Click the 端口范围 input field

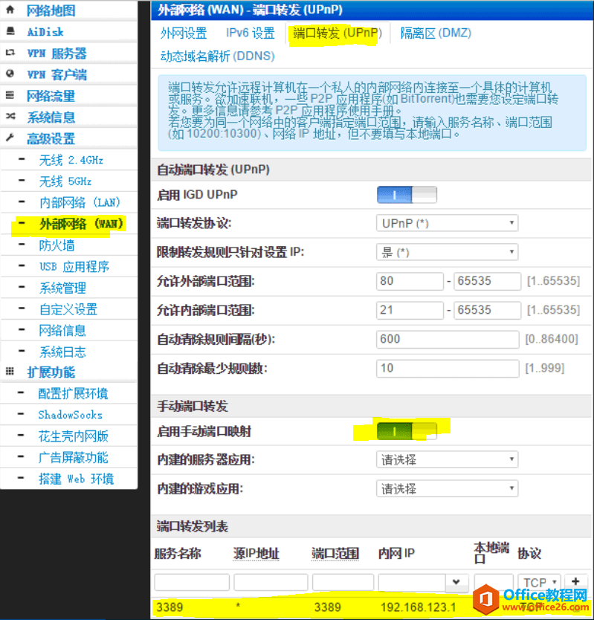pos(343,582)
